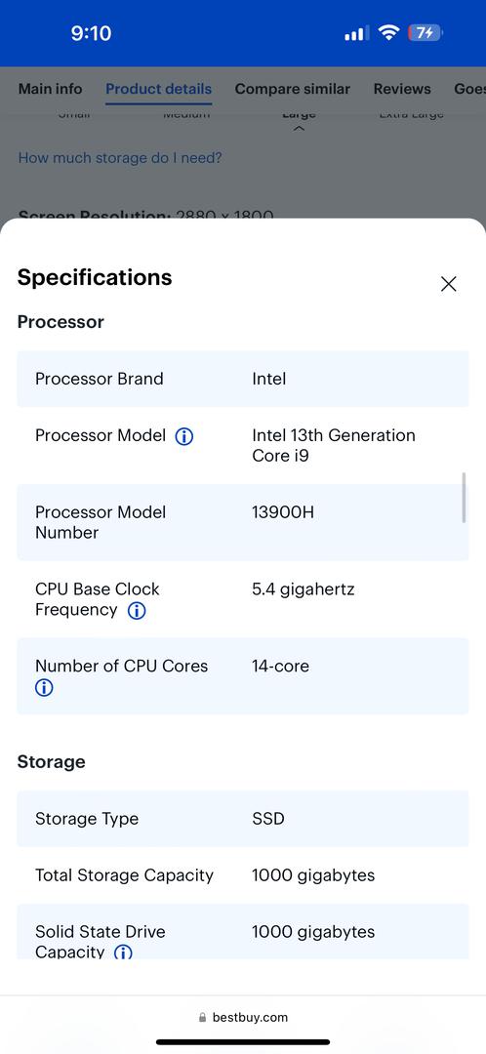Open info icon under Number of CPU Cores
The height and width of the screenshot is (1054, 486).
tap(44, 688)
